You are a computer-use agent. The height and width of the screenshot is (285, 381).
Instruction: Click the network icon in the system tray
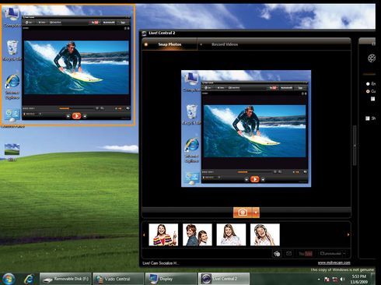(335, 280)
